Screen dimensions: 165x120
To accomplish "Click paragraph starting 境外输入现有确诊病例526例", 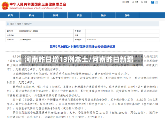I will 82,80.
